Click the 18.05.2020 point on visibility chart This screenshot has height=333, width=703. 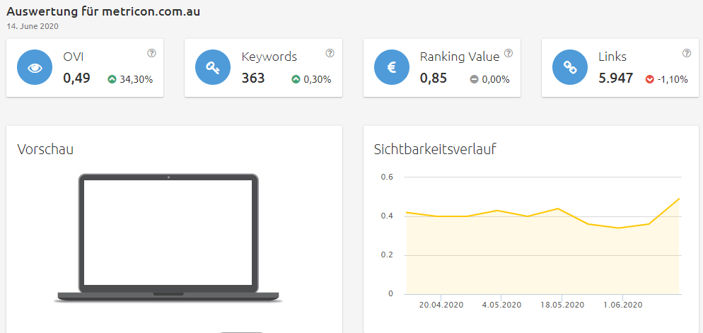tap(559, 209)
